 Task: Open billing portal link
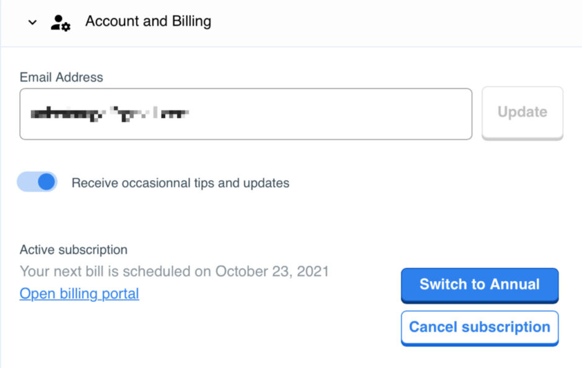[79, 294]
